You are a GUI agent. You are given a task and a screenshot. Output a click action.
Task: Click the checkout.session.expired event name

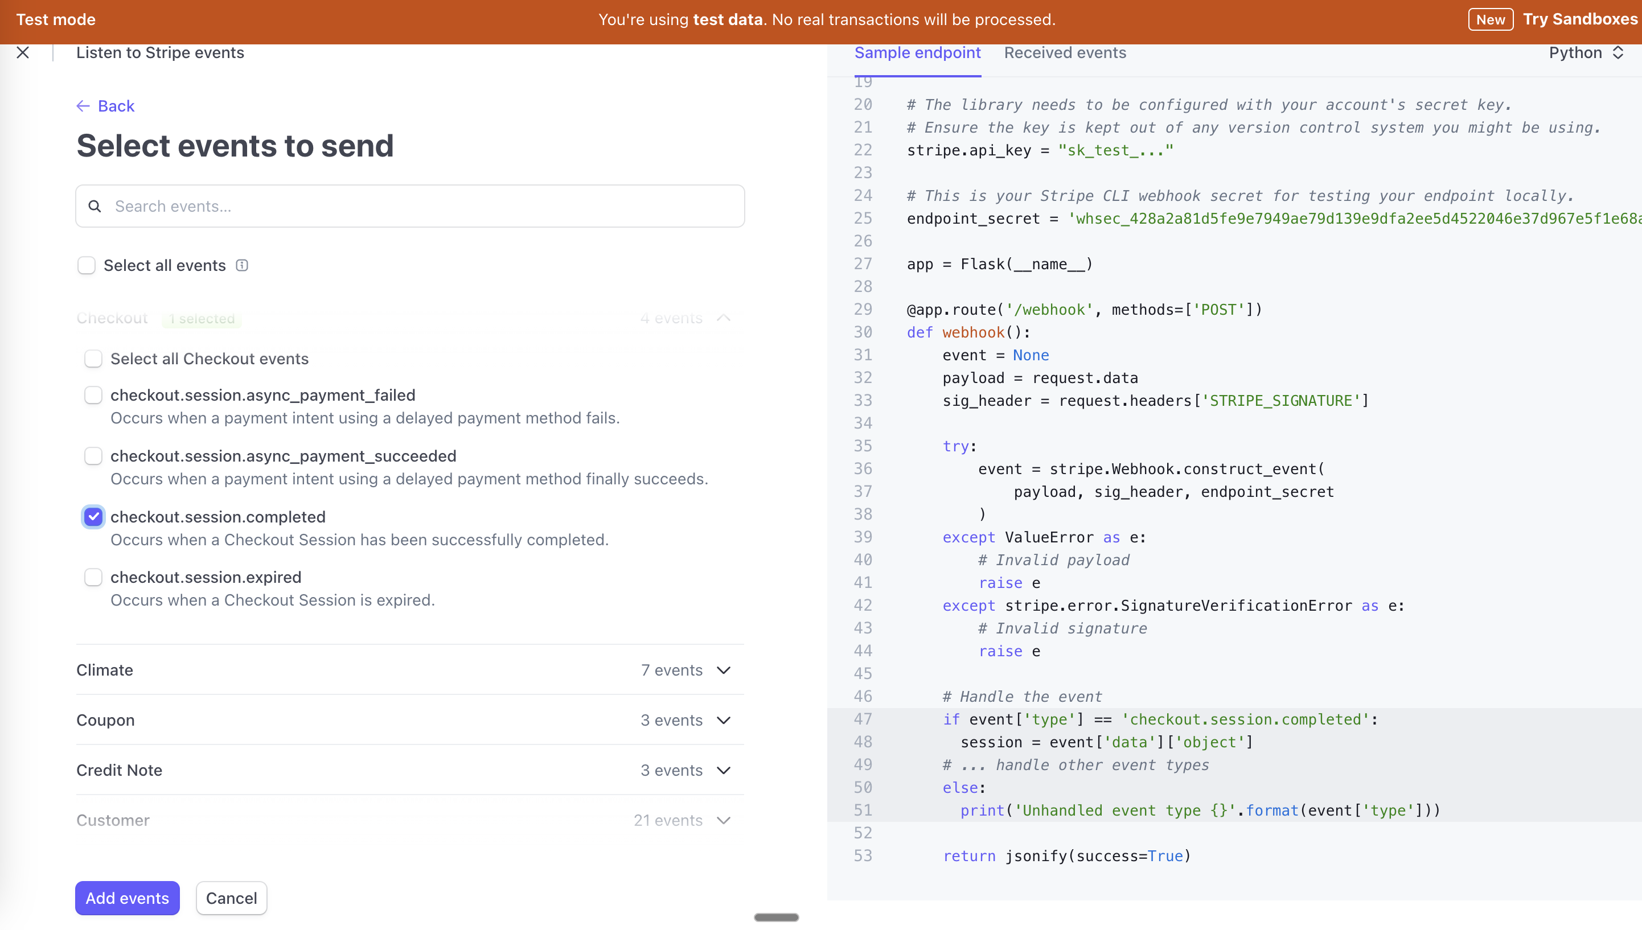206,578
